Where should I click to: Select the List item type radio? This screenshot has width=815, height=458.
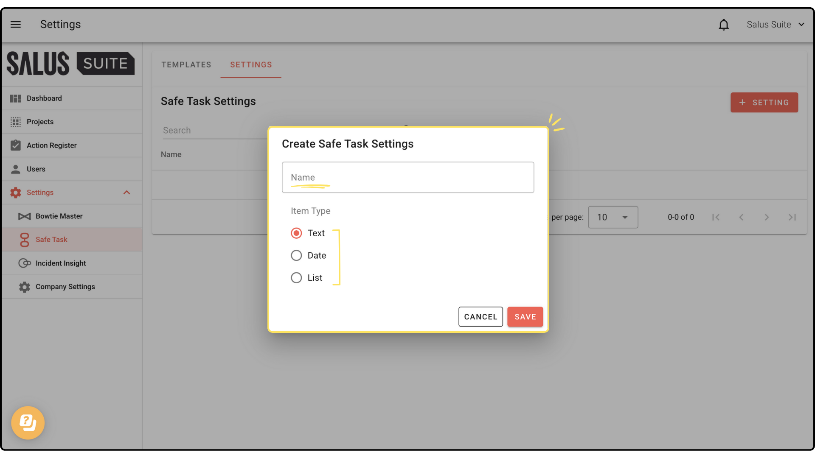point(296,278)
